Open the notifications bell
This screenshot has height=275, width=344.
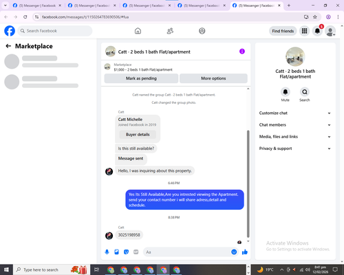pyautogui.click(x=317, y=31)
